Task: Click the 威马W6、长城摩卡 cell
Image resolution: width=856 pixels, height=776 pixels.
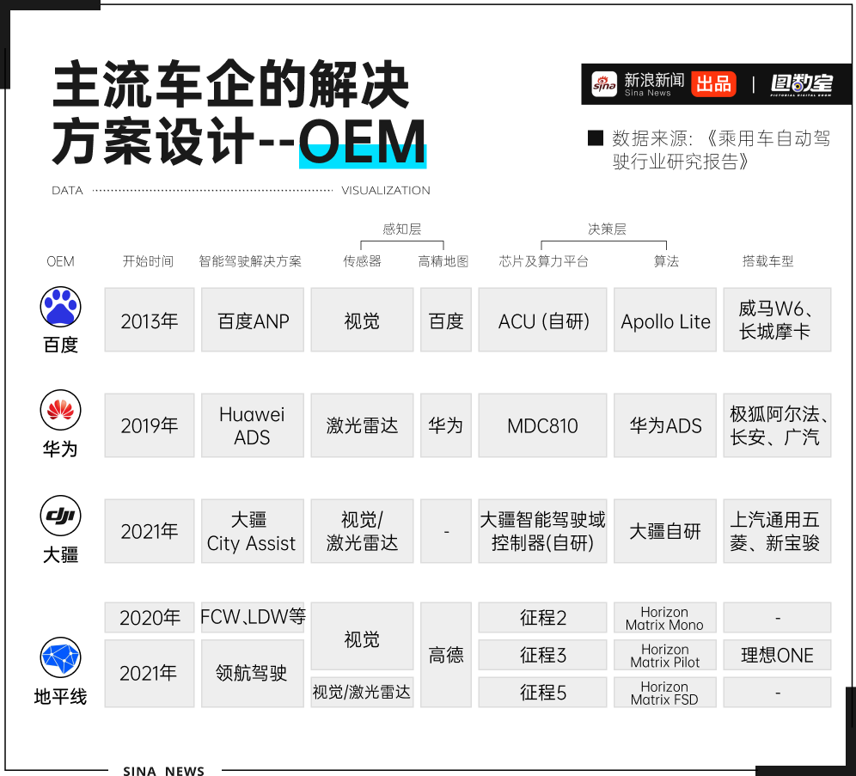Action: click(778, 320)
